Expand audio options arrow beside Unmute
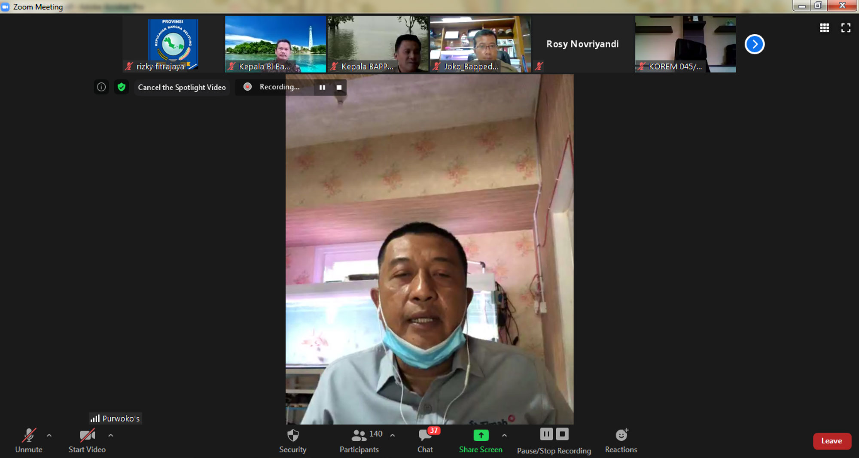This screenshot has width=859, height=458. (x=49, y=435)
